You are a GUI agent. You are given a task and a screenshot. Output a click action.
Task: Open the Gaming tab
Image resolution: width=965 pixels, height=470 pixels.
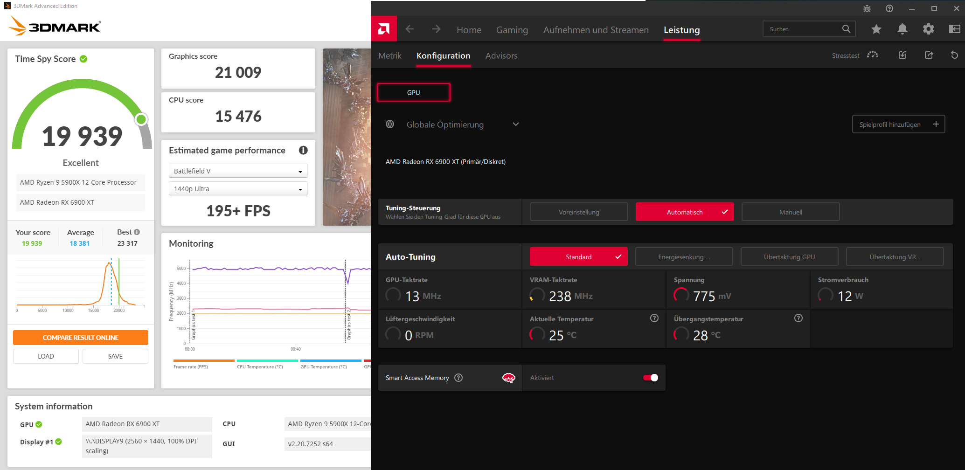pos(512,30)
